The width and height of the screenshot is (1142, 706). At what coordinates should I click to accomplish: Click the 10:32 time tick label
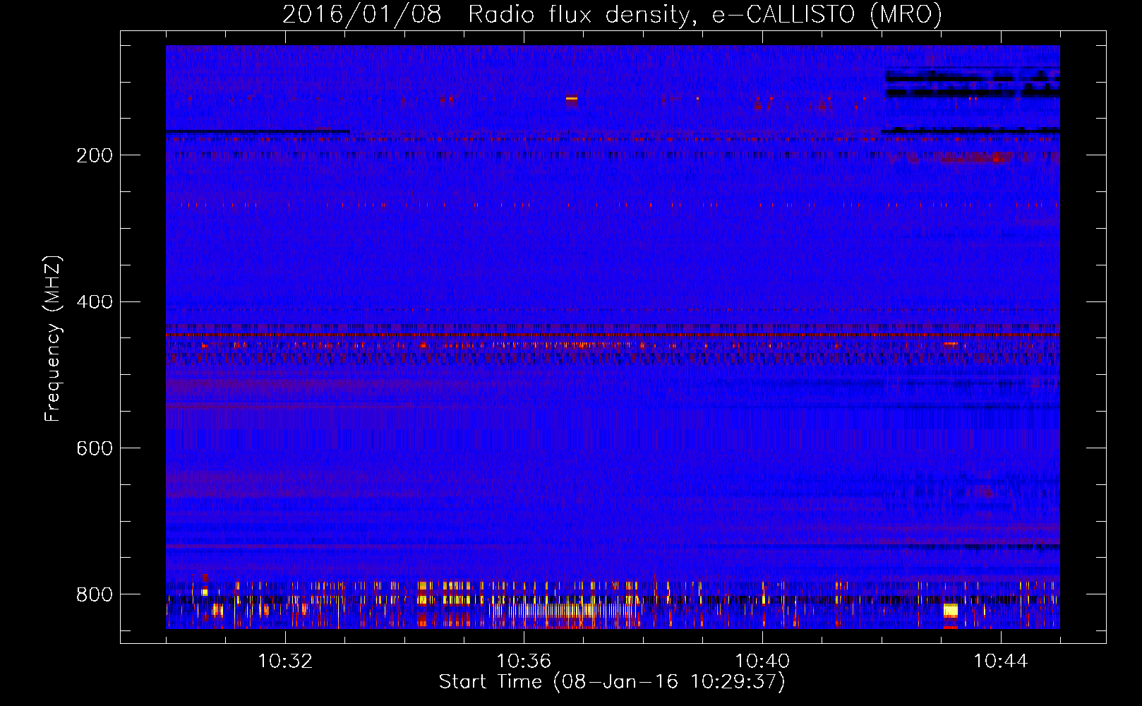(x=285, y=662)
